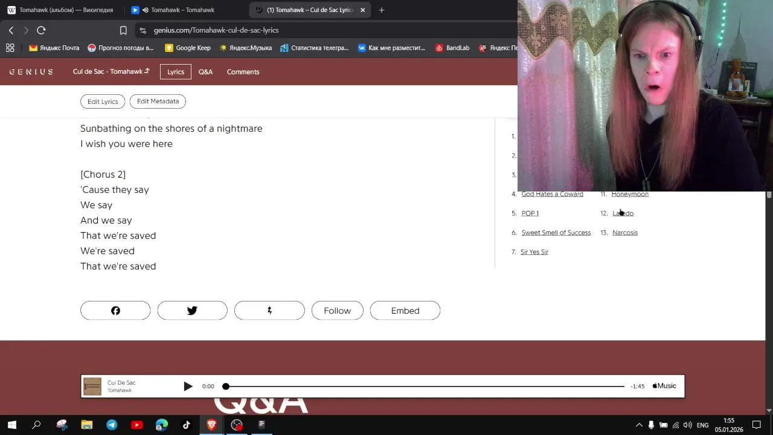Open Windows taskbar search
Screen dimensions: 773x435
coord(36,425)
